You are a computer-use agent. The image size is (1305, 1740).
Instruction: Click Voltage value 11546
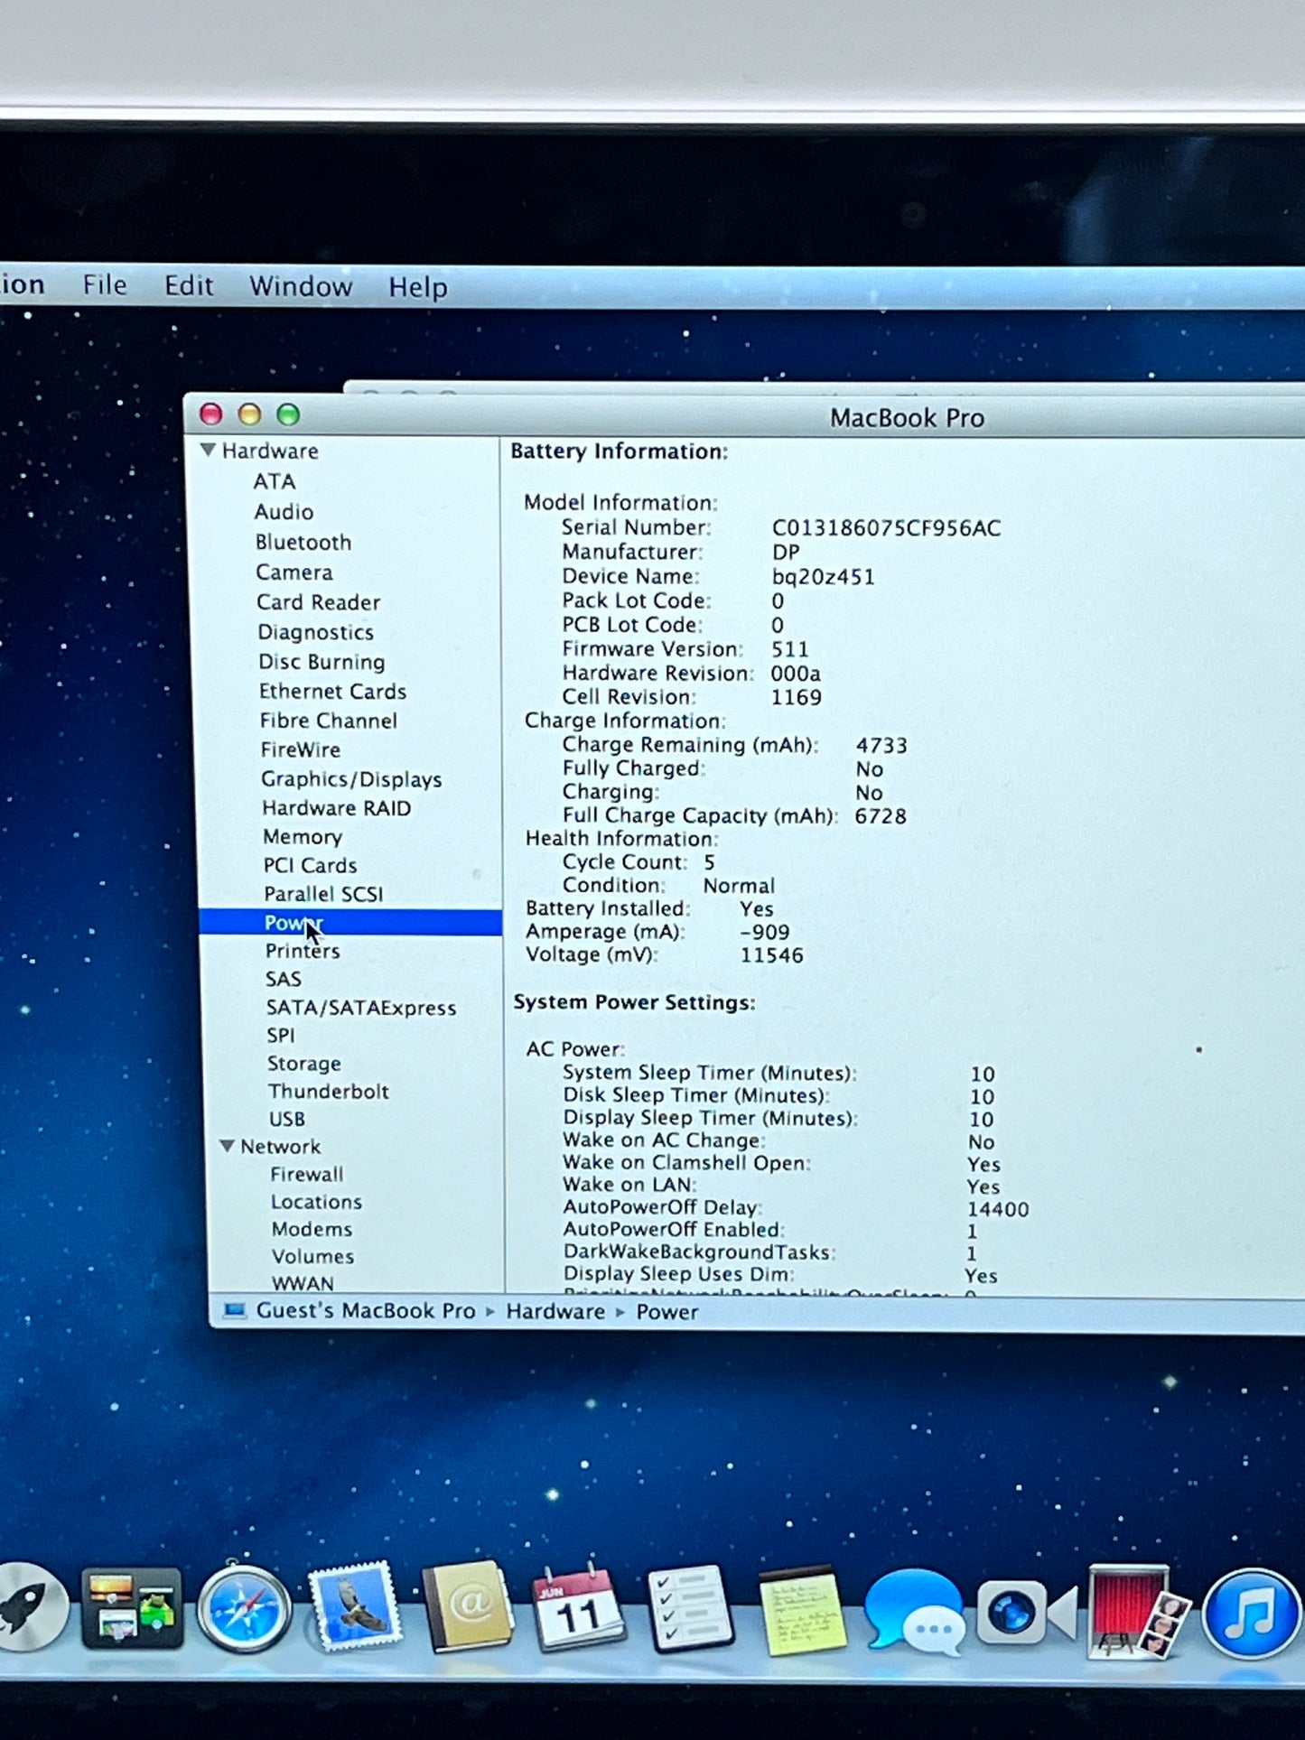771,955
